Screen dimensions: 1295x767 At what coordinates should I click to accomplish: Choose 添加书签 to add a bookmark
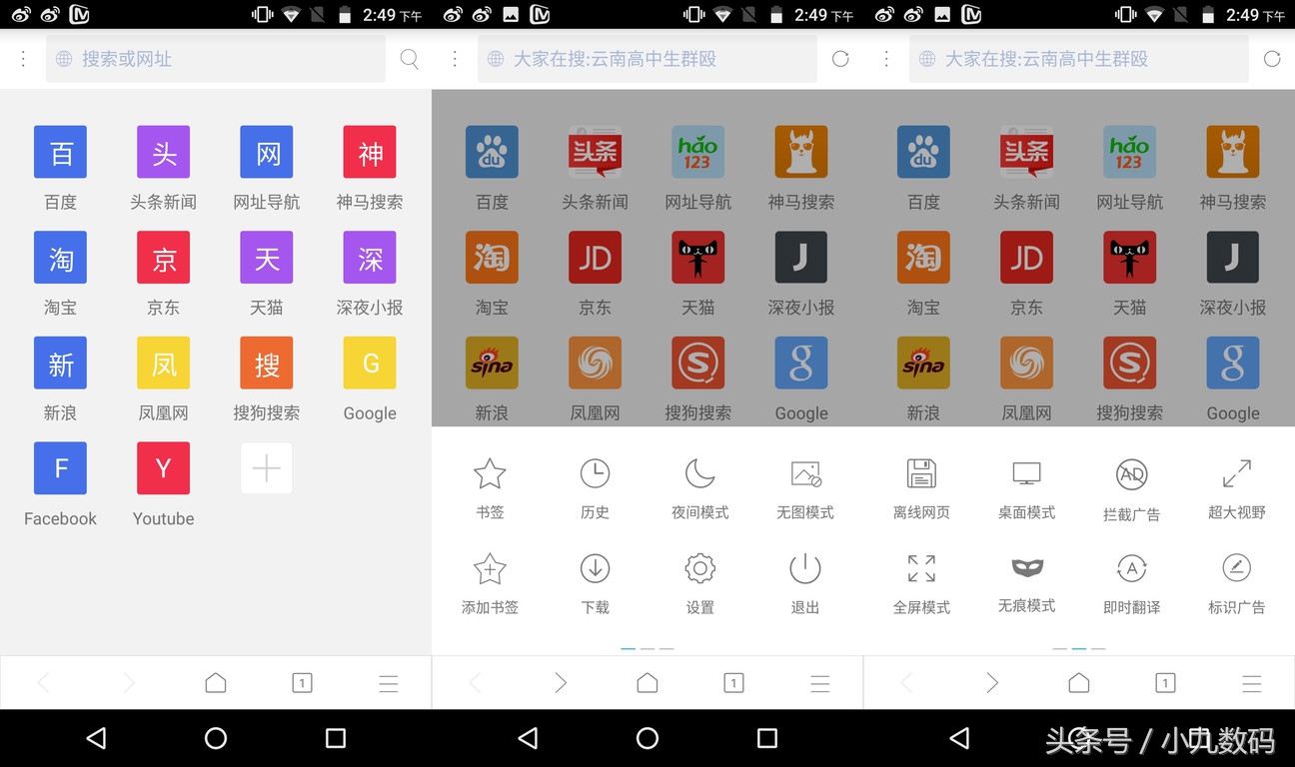click(x=490, y=583)
